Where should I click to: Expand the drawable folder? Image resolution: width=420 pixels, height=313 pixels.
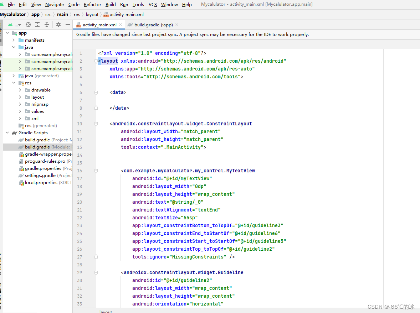coord(21,90)
